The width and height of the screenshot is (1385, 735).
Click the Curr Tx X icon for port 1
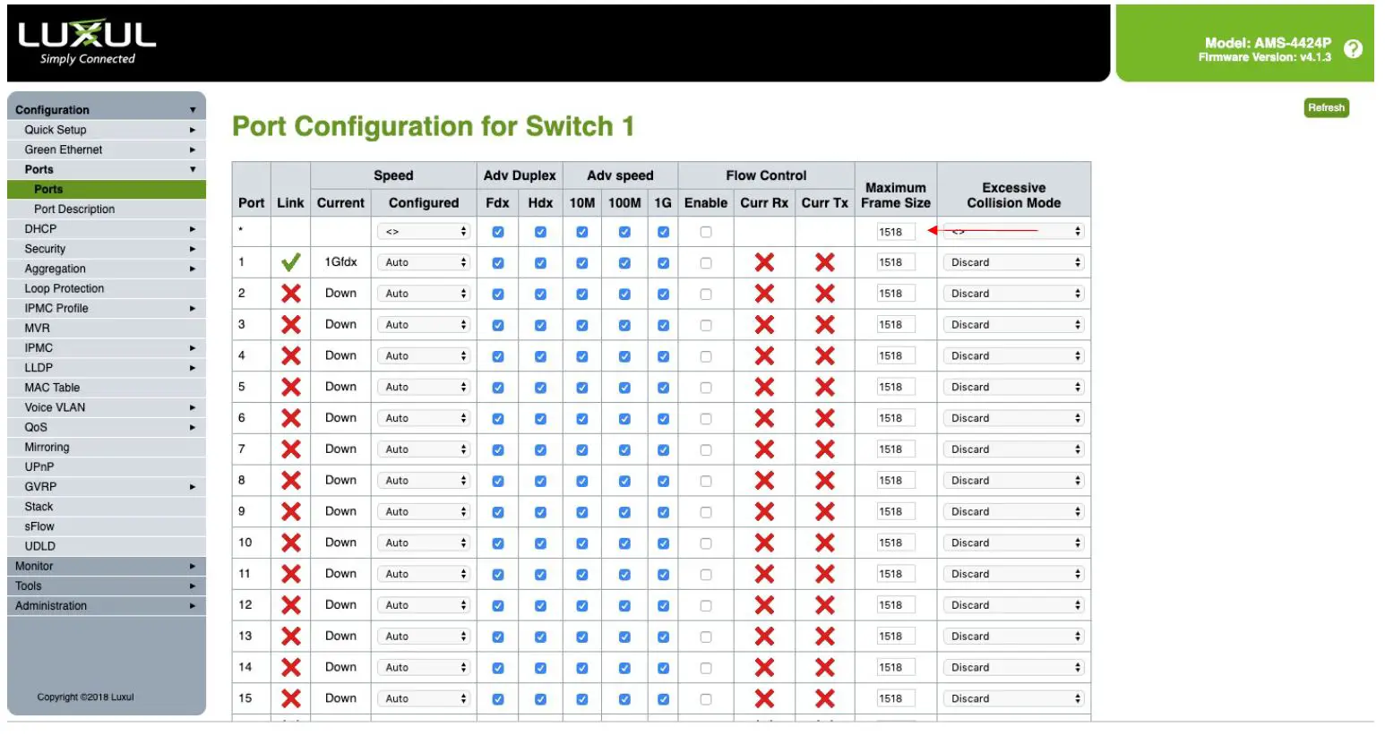coord(825,262)
